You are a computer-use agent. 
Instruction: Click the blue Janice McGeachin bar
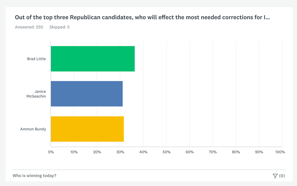click(87, 94)
